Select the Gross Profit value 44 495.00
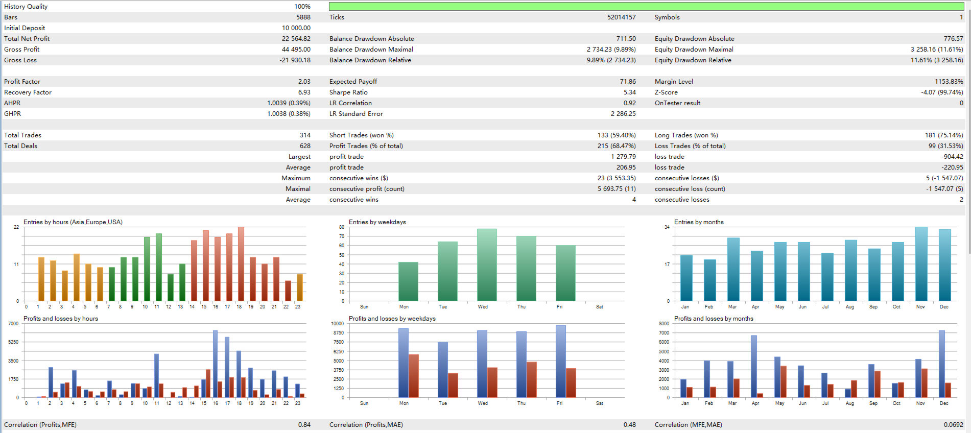Image resolution: width=971 pixels, height=433 pixels. pyautogui.click(x=296, y=50)
